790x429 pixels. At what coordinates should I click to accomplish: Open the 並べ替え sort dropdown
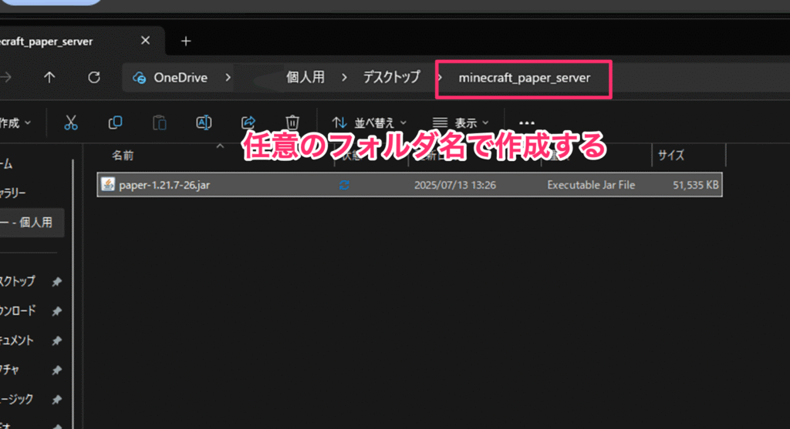pyautogui.click(x=370, y=122)
